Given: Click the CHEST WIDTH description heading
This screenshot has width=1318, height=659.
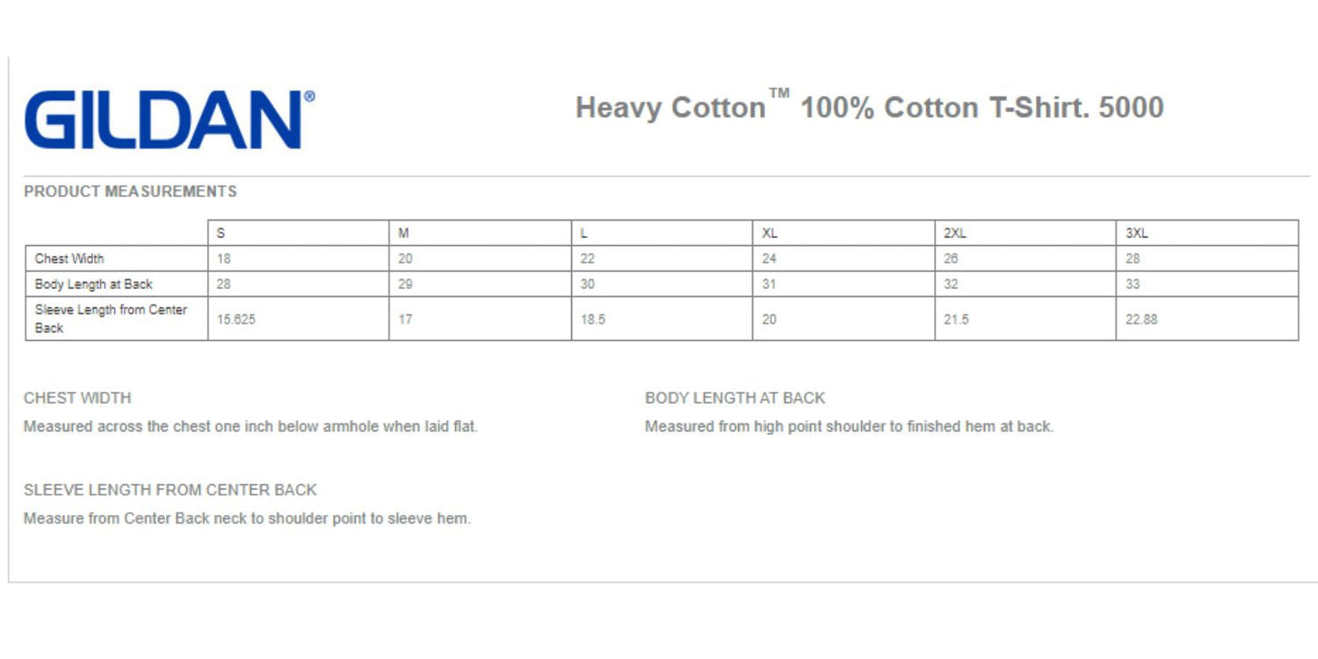Looking at the screenshot, I should click(78, 398).
